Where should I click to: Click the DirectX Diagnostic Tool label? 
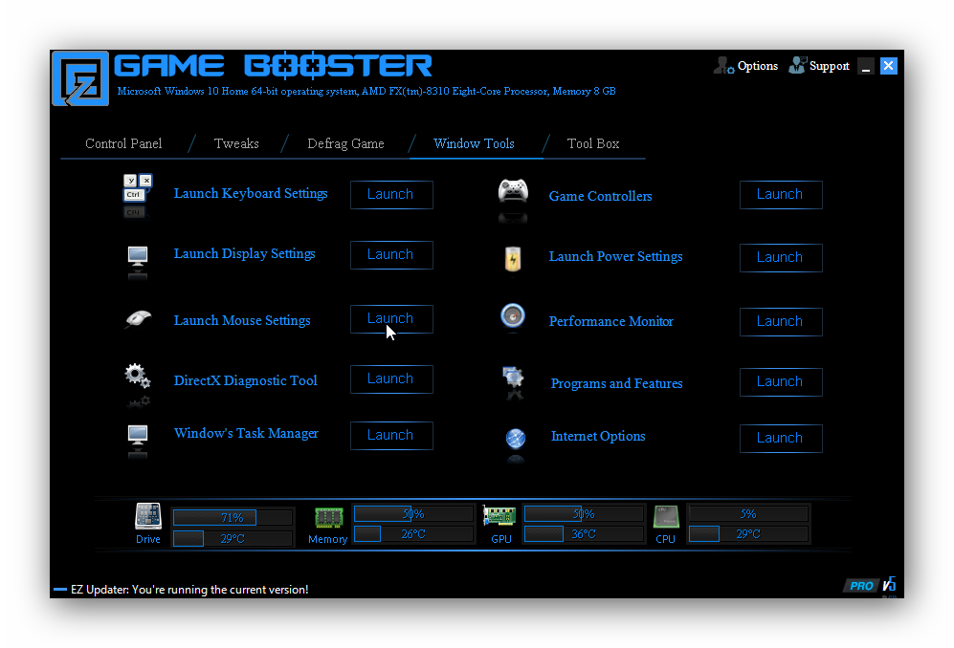tap(246, 380)
